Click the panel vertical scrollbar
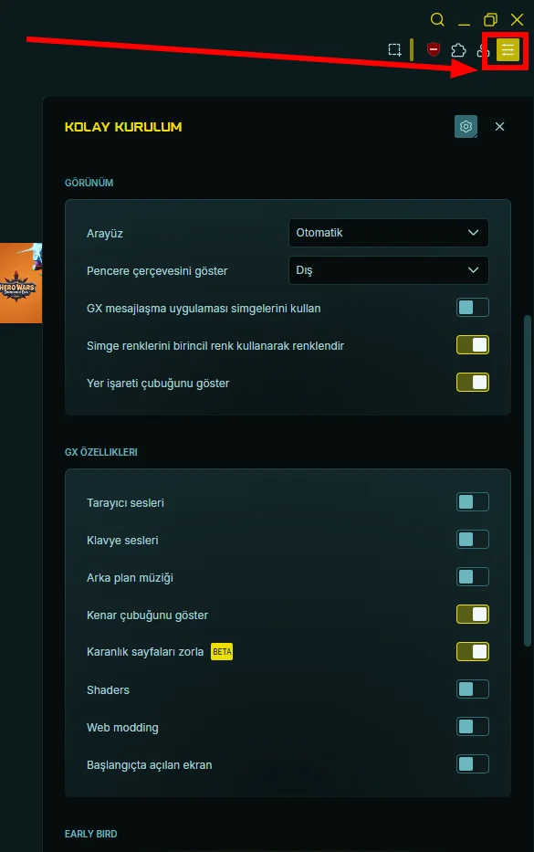Screen dimensions: 534x852 pos(527,480)
